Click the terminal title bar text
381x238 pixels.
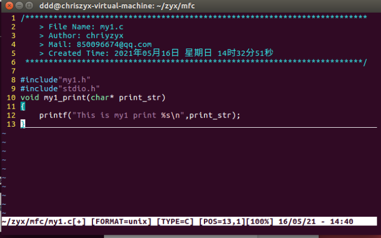(x=117, y=6)
